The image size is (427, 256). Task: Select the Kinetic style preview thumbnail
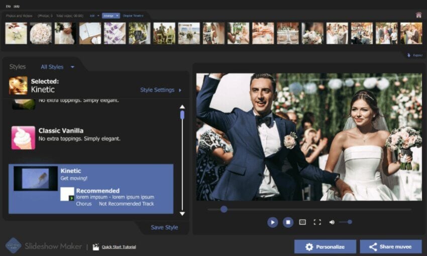[x=36, y=179]
